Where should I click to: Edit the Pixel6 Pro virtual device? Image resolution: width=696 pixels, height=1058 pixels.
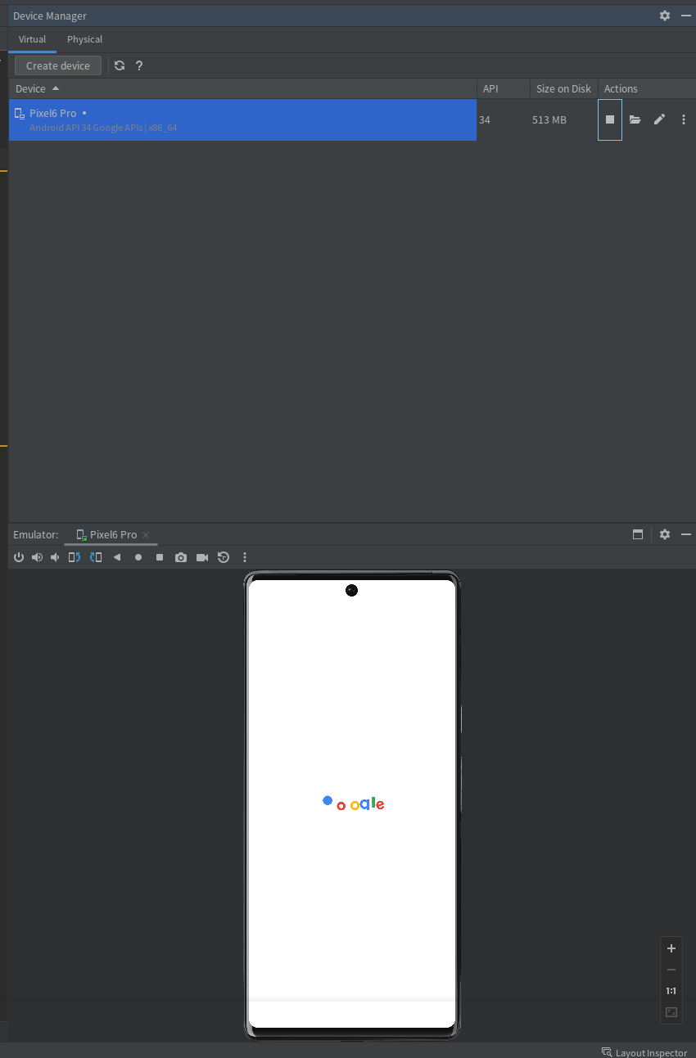pyautogui.click(x=659, y=119)
